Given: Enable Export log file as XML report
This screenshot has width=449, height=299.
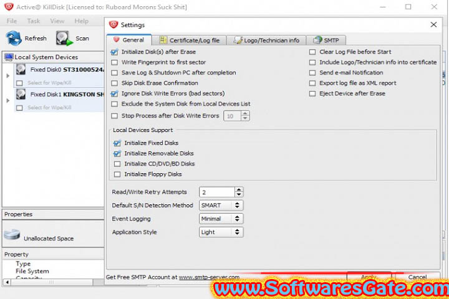Looking at the screenshot, I should point(312,83).
